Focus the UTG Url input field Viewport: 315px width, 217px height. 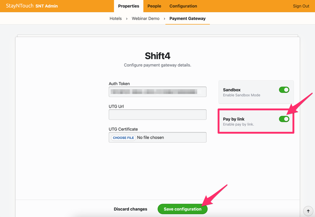(x=157, y=114)
